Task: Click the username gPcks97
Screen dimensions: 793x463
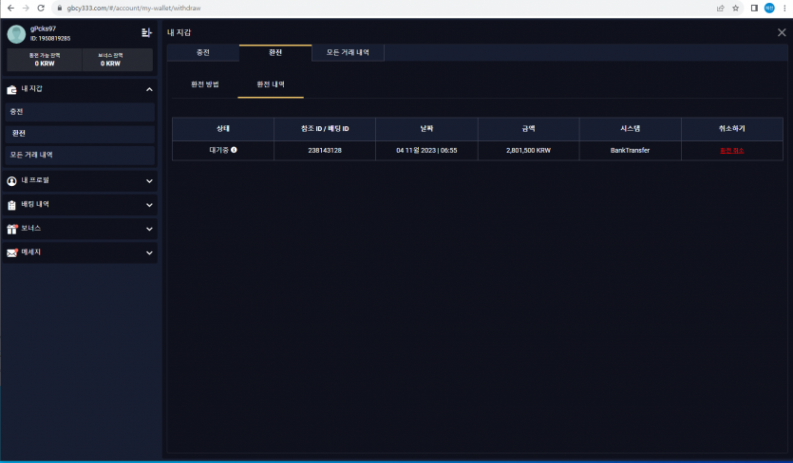Action: [43, 29]
